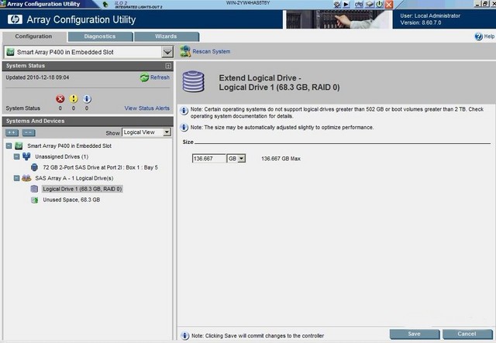Click the Rescan System icon

coord(186,51)
